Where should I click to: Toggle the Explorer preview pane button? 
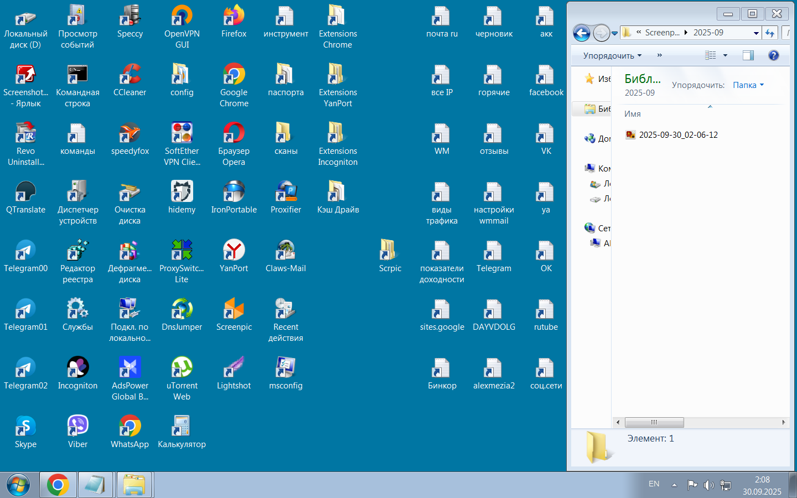[748, 55]
